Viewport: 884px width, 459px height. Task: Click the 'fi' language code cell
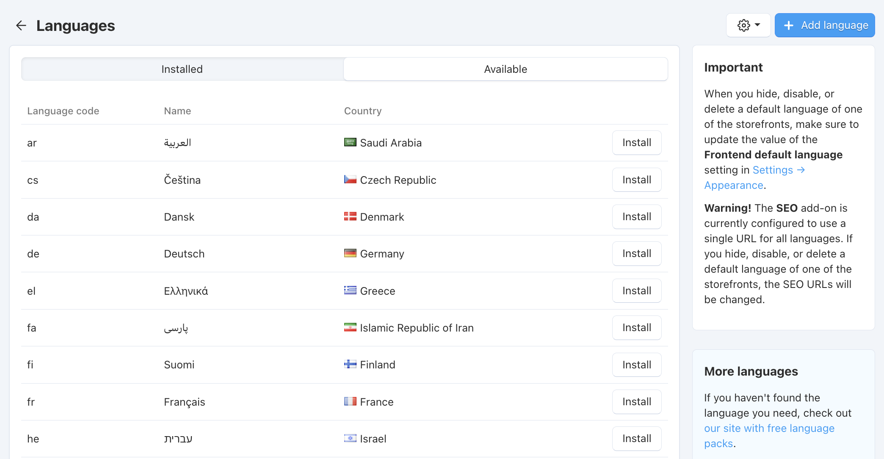point(30,365)
